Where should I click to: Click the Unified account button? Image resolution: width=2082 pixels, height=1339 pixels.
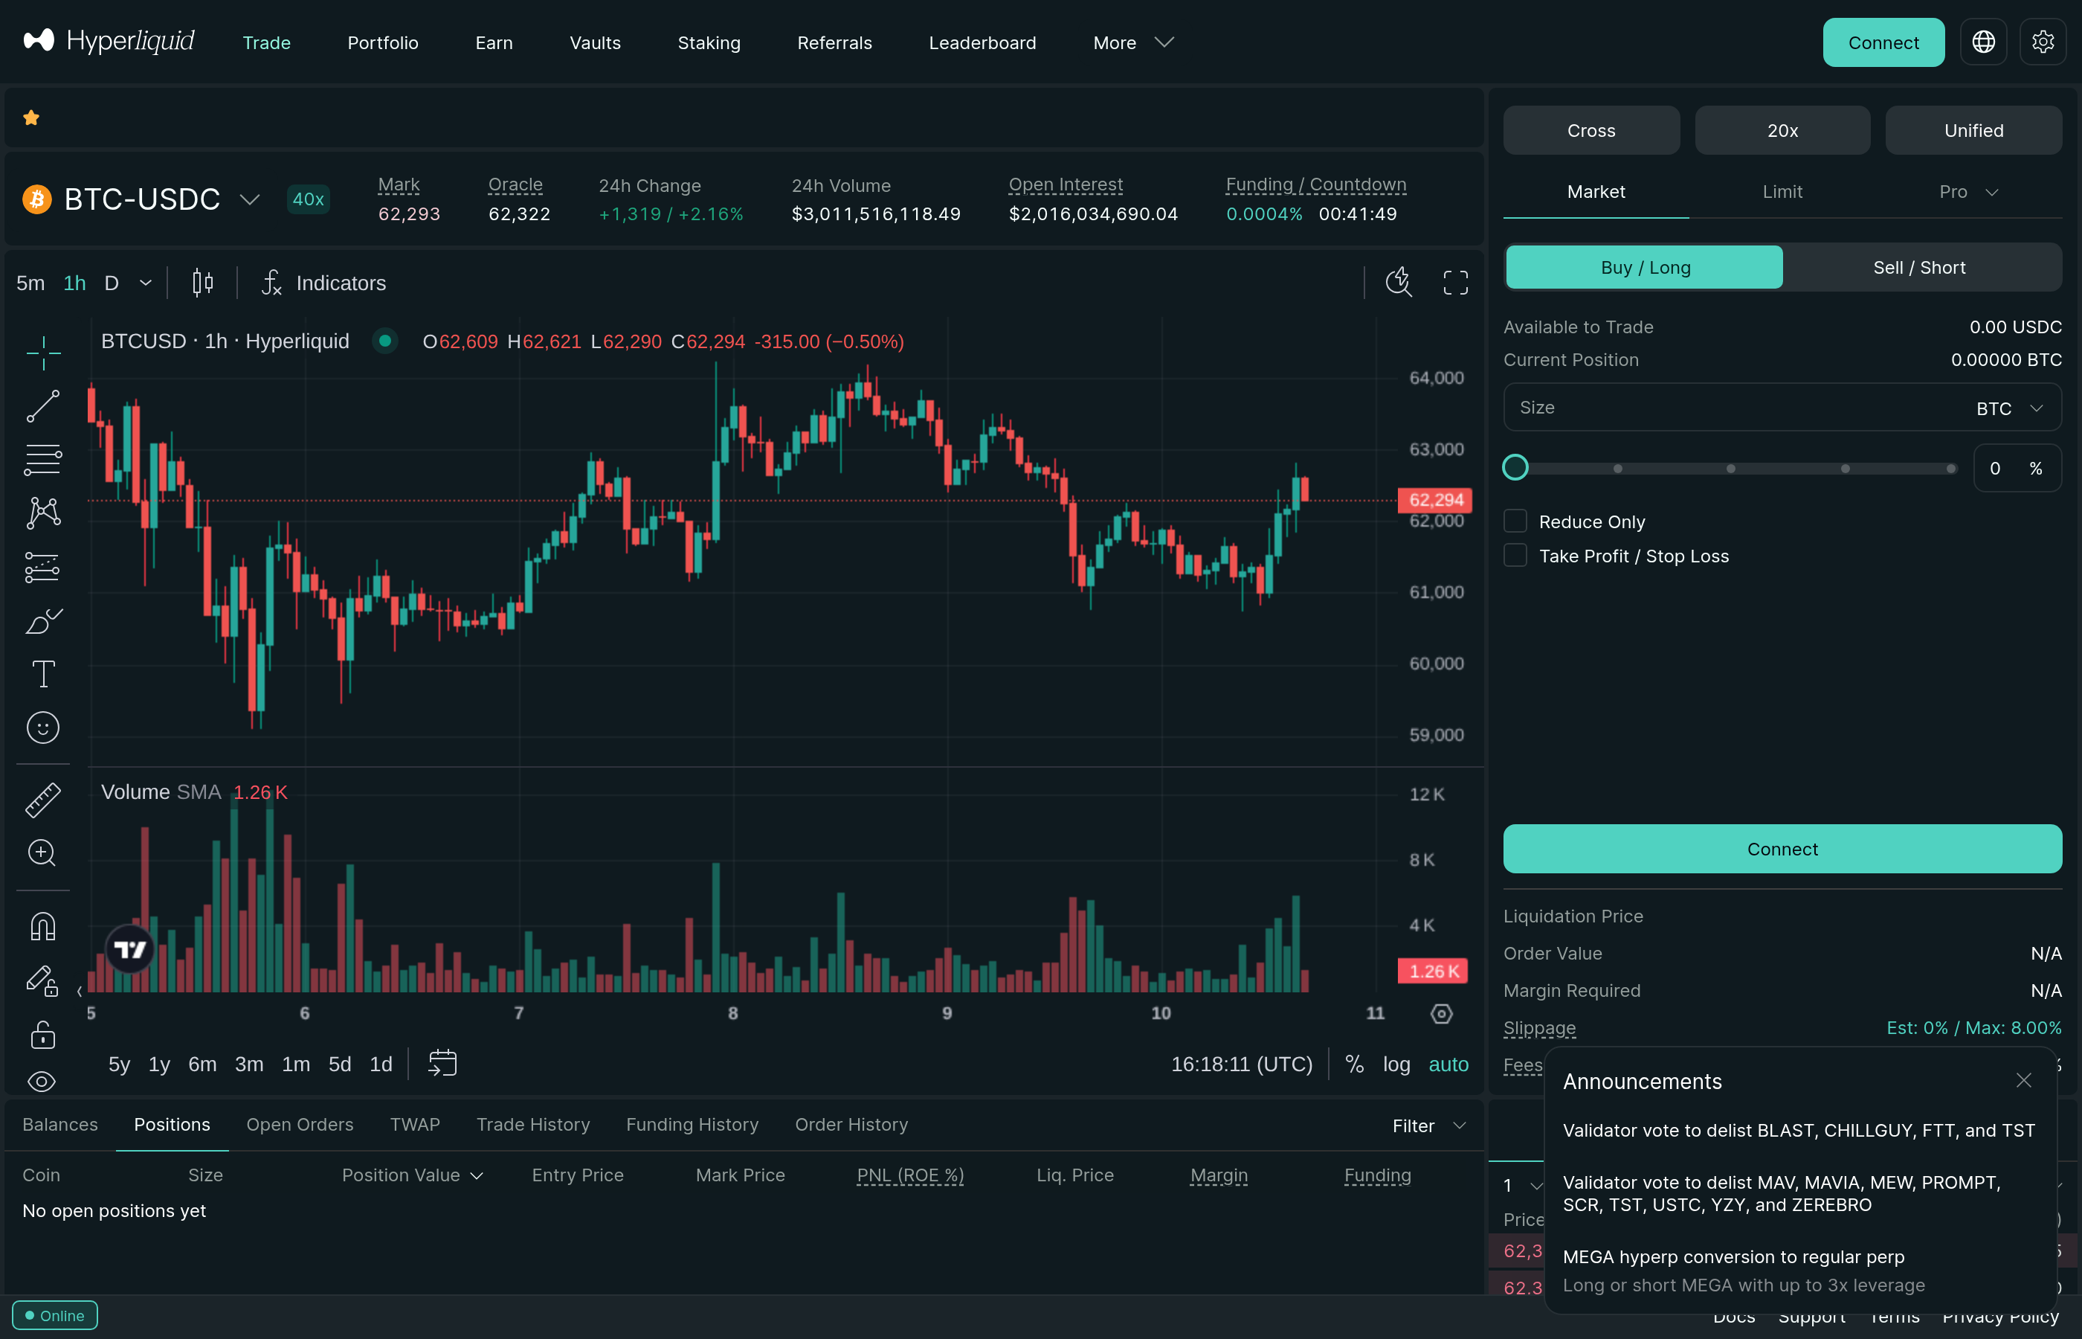pyautogui.click(x=1973, y=130)
